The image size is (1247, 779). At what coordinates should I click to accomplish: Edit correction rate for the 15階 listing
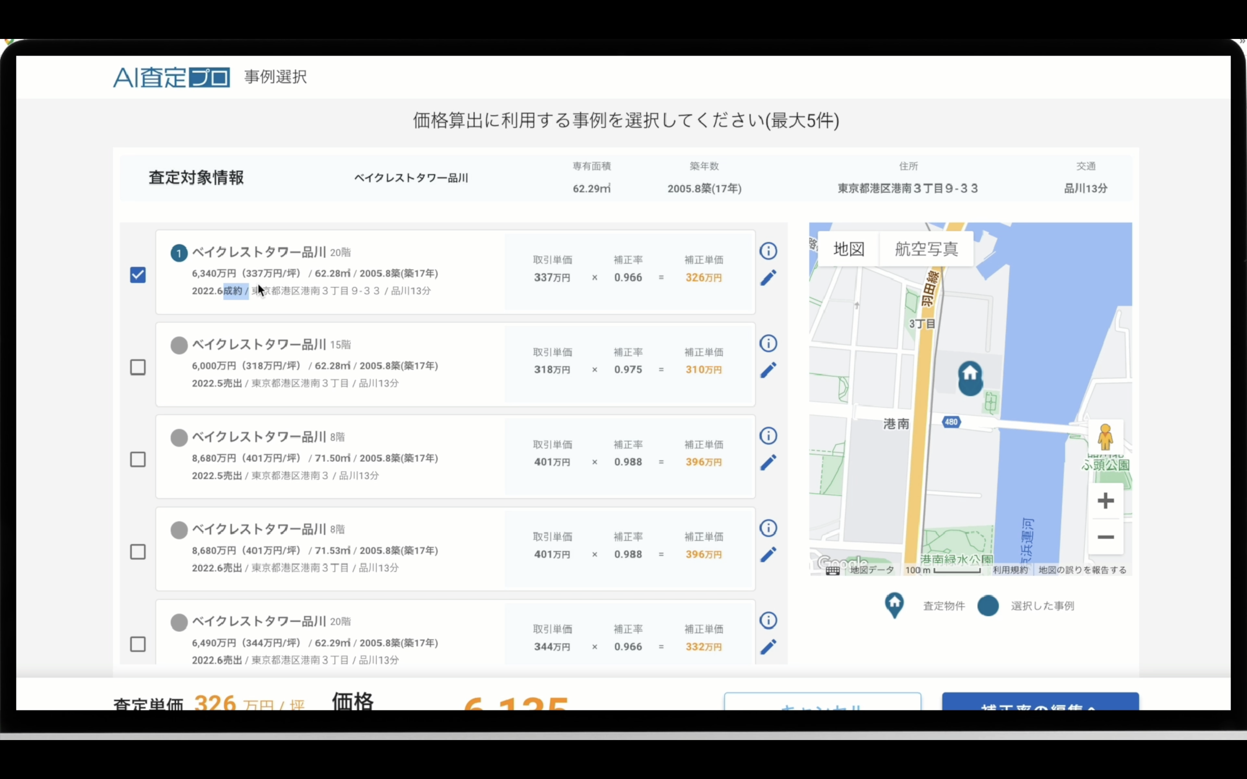[768, 370]
